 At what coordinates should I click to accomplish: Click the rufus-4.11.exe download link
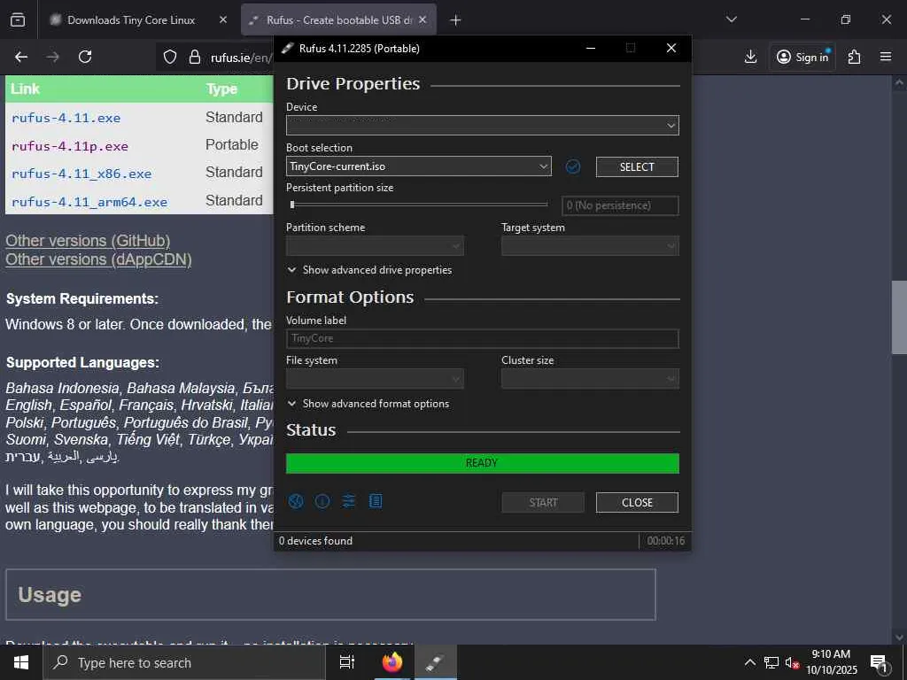click(x=66, y=118)
